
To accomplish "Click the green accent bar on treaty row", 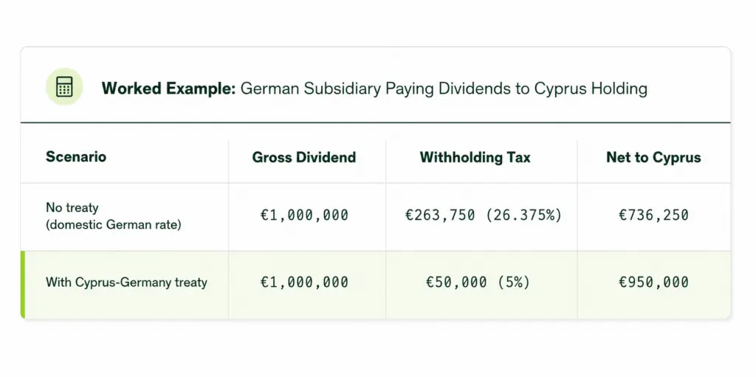I will click(x=23, y=285).
